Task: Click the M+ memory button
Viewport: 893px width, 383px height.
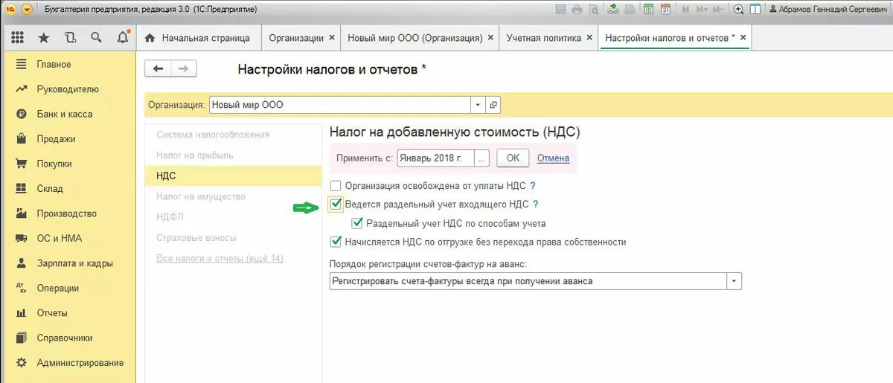Action: 701,10
